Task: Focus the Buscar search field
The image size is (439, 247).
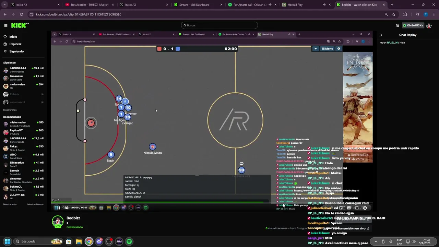Action: pyautogui.click(x=219, y=25)
